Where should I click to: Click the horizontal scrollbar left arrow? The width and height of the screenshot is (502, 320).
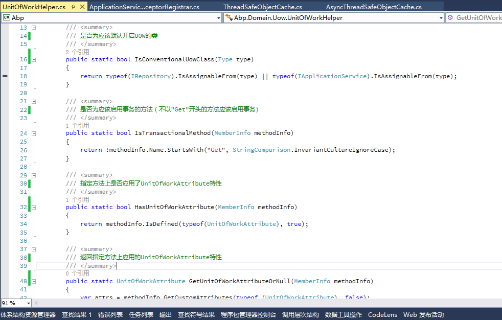pos(36,303)
